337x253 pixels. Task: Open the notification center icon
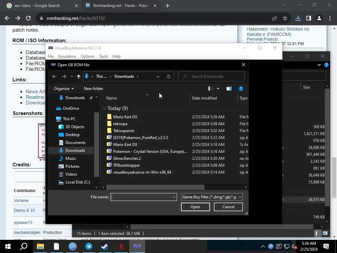pyautogui.click(x=326, y=246)
